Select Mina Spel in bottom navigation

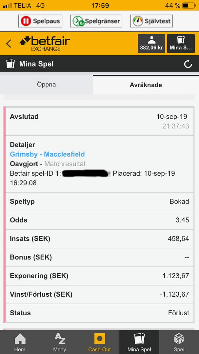(139, 342)
